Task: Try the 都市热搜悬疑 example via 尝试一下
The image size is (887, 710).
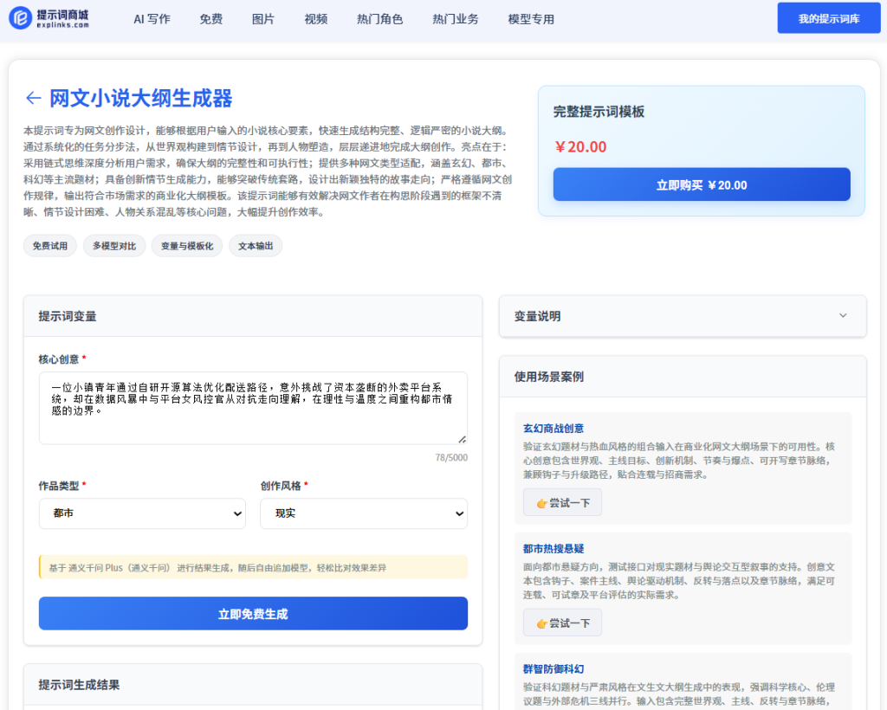Action: click(562, 623)
